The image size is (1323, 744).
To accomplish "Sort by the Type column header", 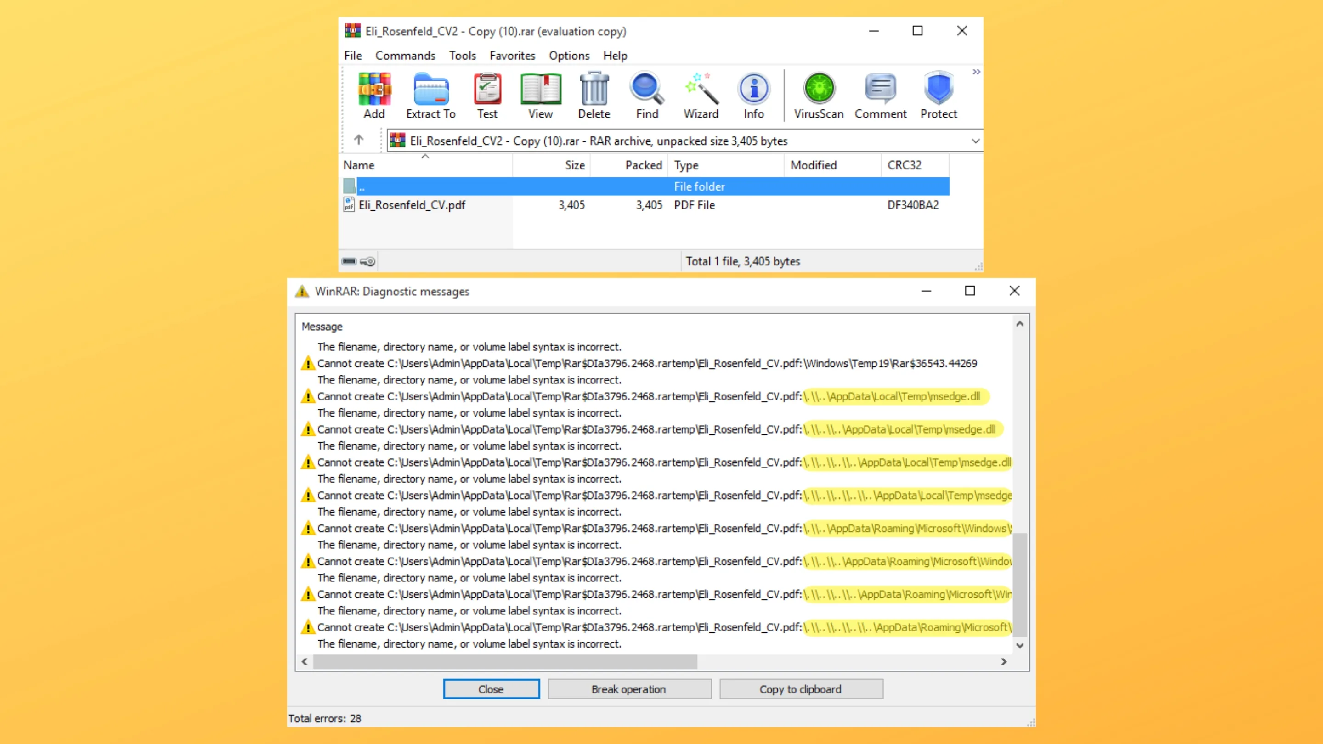I will pyautogui.click(x=726, y=165).
